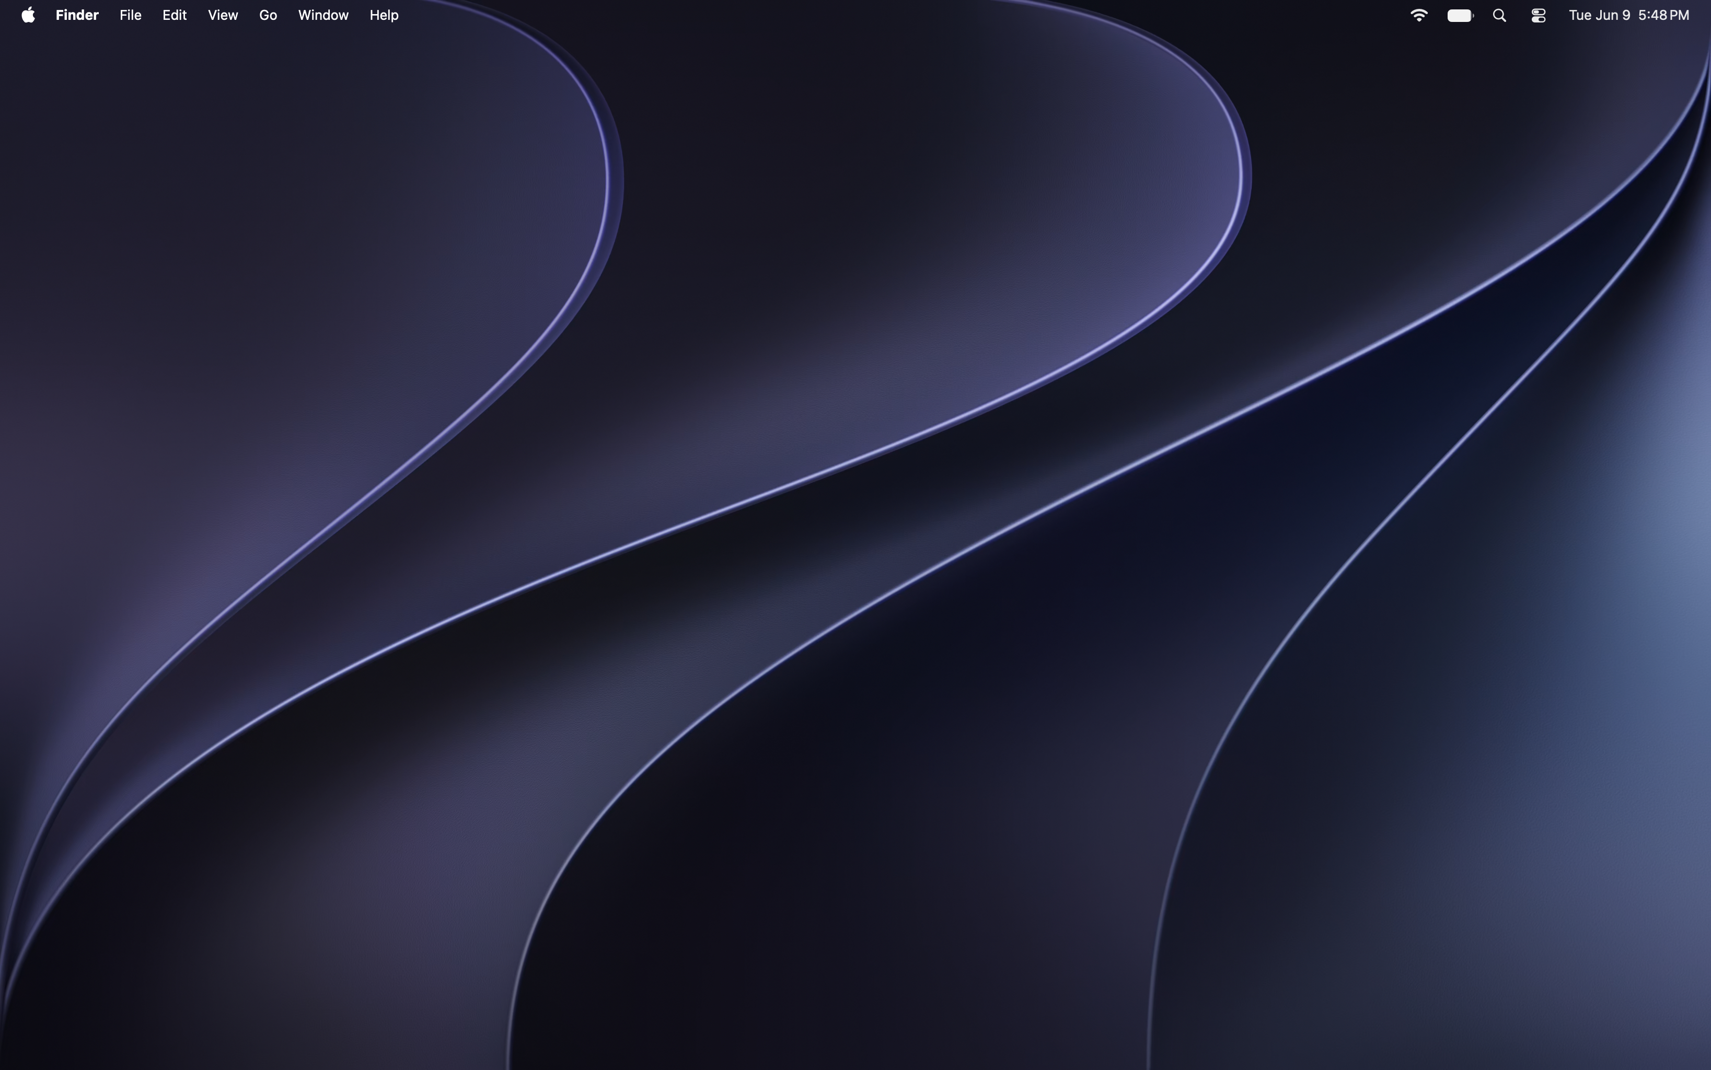Open the Window menu

tap(323, 15)
